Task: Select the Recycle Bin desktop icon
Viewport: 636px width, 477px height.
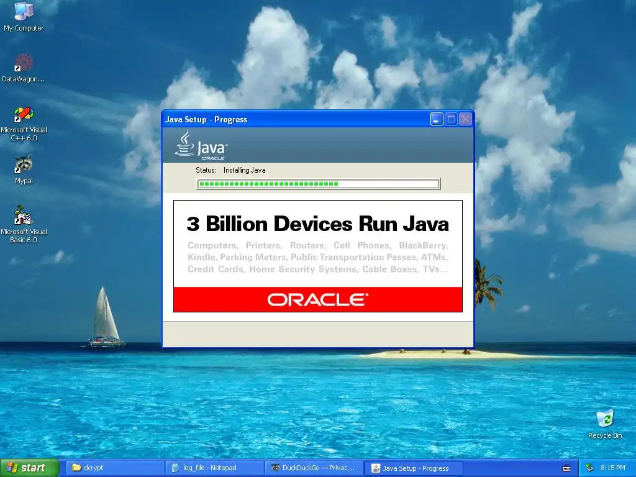Action: [605, 424]
